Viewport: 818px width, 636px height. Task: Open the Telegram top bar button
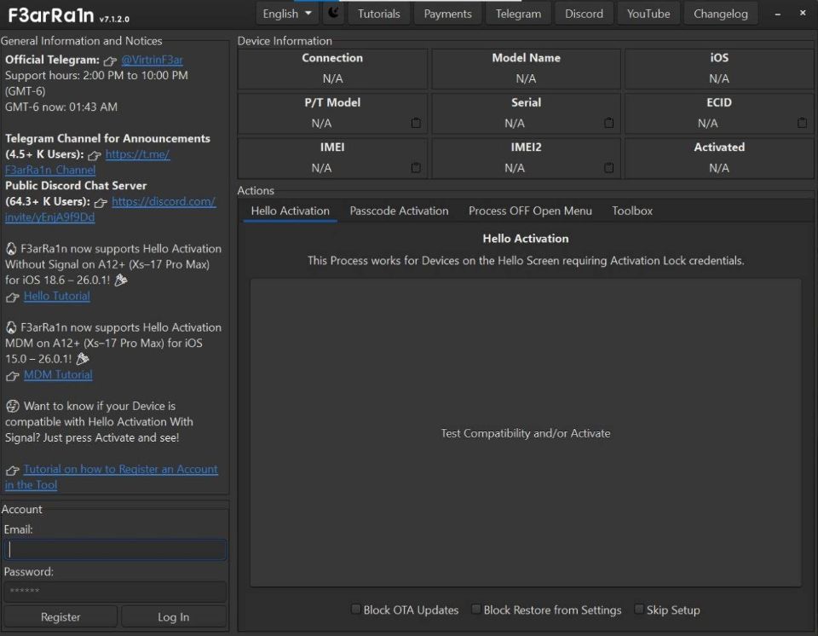click(x=518, y=14)
